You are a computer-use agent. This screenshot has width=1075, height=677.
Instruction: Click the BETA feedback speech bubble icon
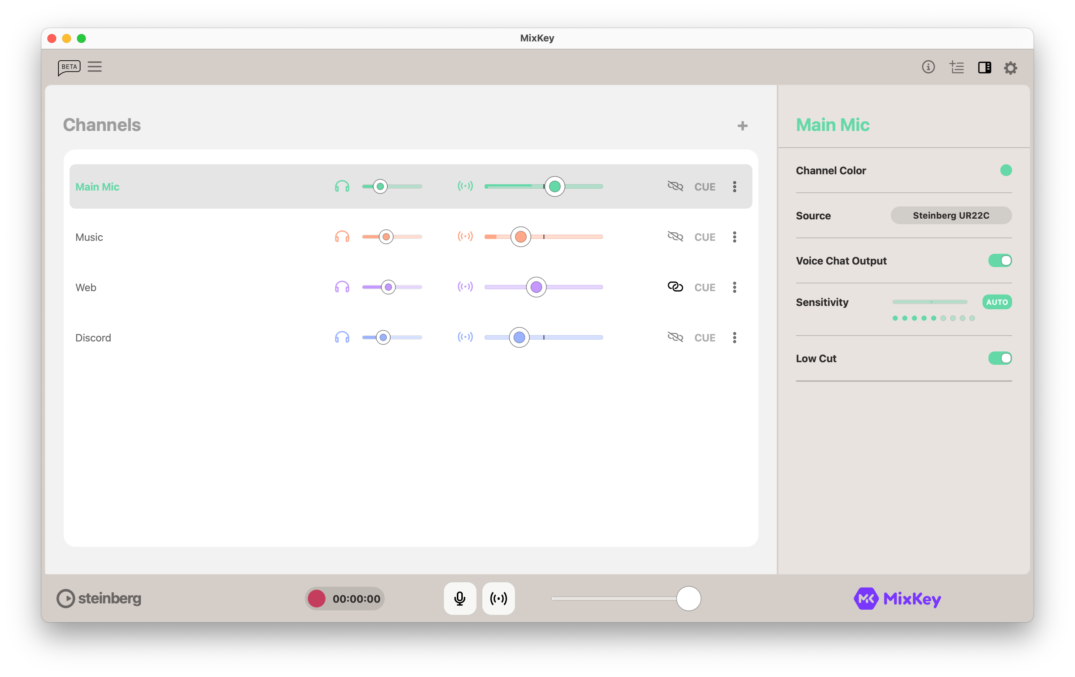(69, 67)
